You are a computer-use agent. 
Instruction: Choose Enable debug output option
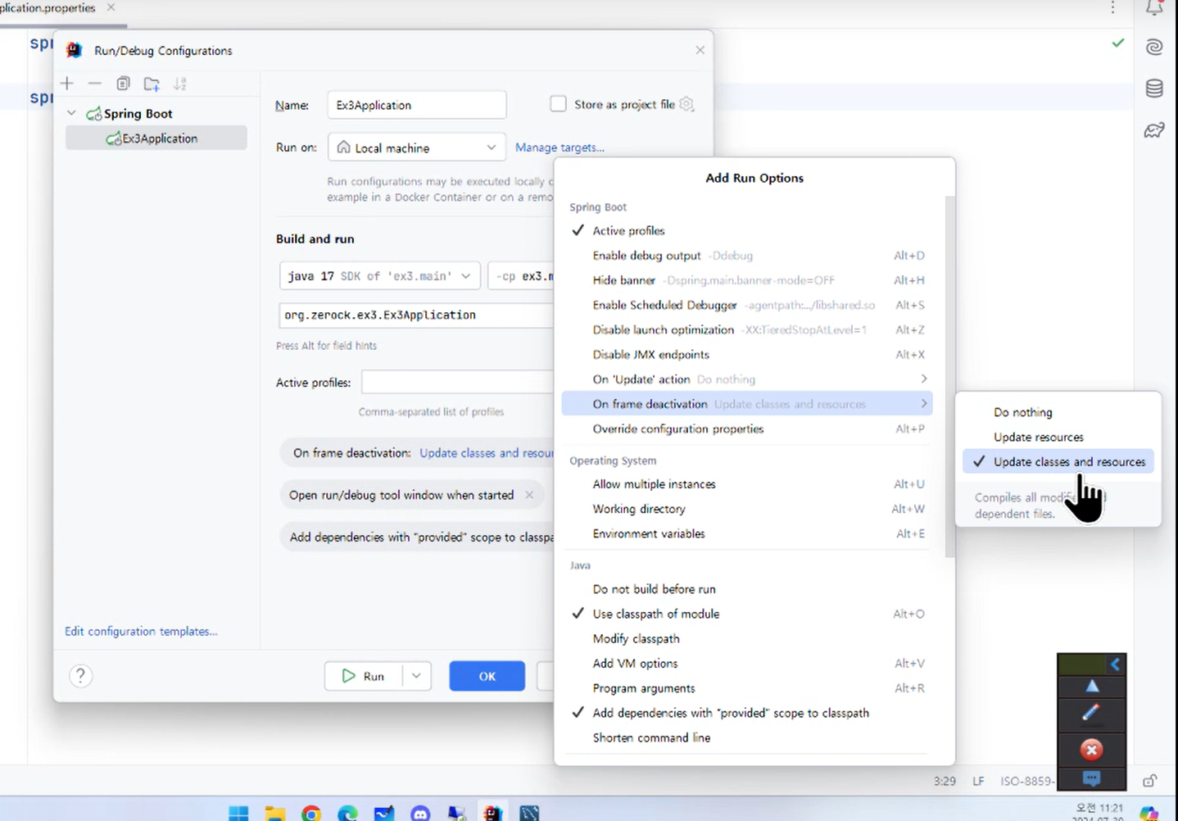(x=747, y=256)
